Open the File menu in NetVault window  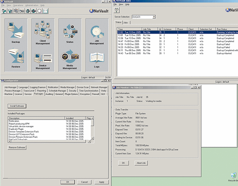[3, 5]
